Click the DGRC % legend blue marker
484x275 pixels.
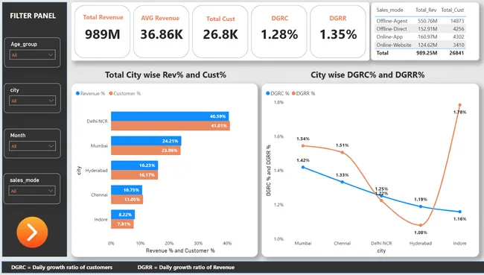[267, 93]
